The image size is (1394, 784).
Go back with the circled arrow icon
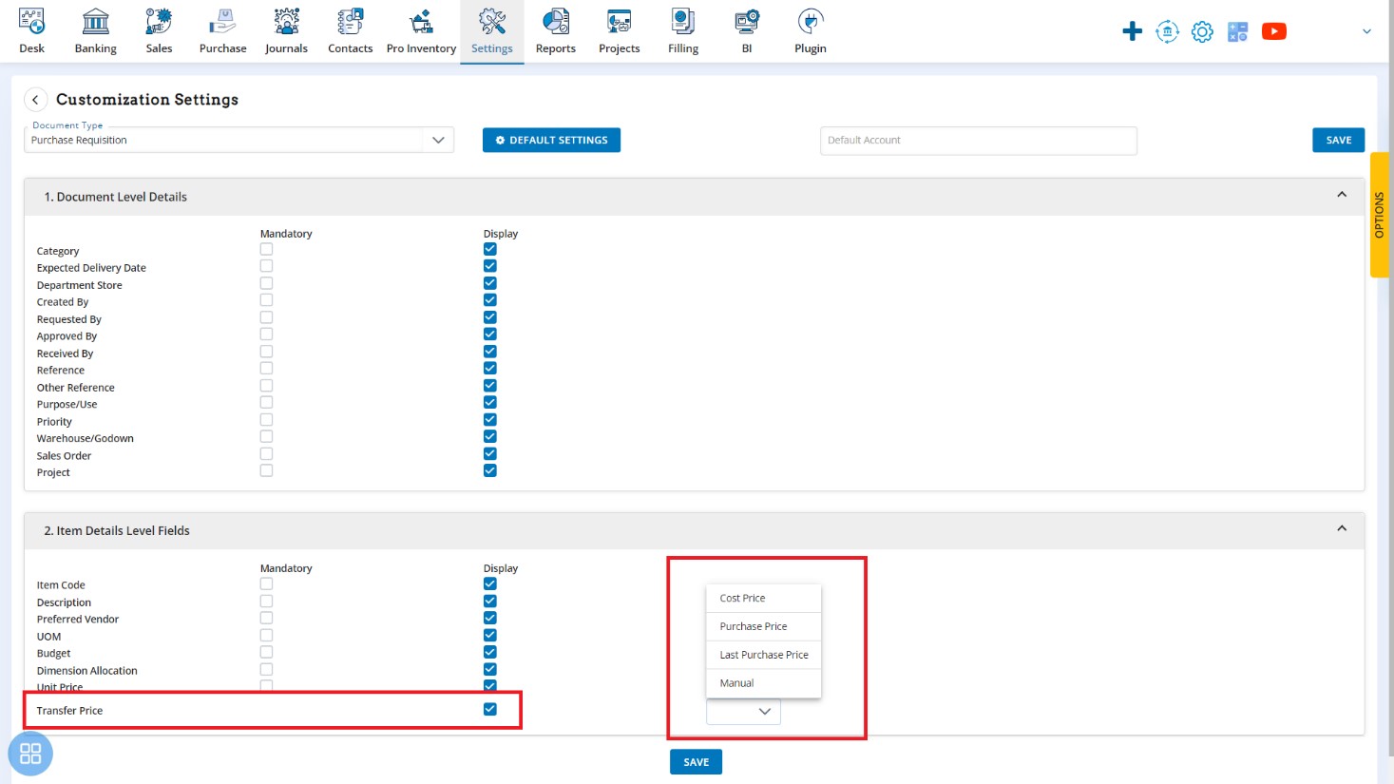click(x=35, y=99)
